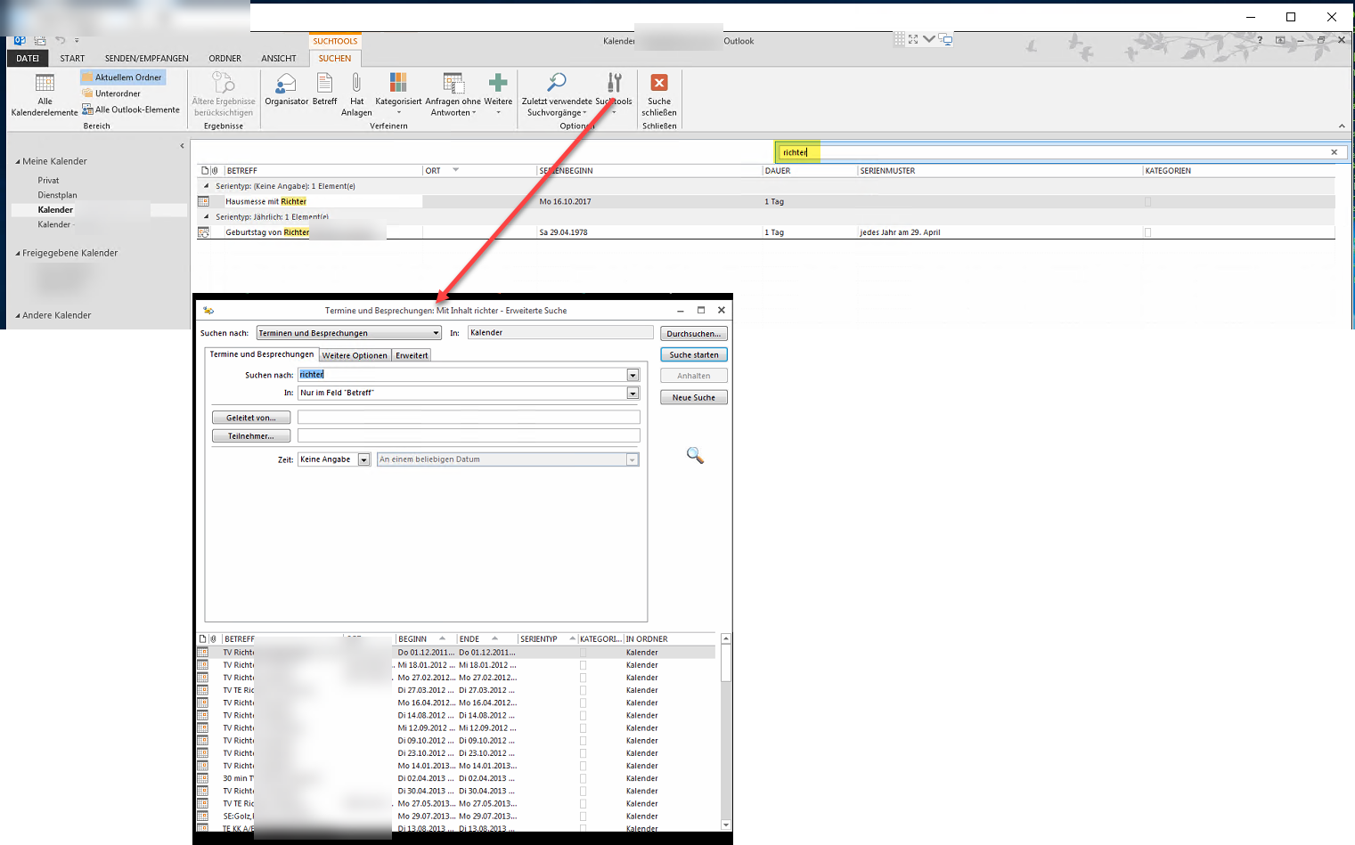This screenshot has width=1355, height=845.
Task: Switch to SENDEN/EMPFANGEN tab
Action: pyautogui.click(x=147, y=59)
